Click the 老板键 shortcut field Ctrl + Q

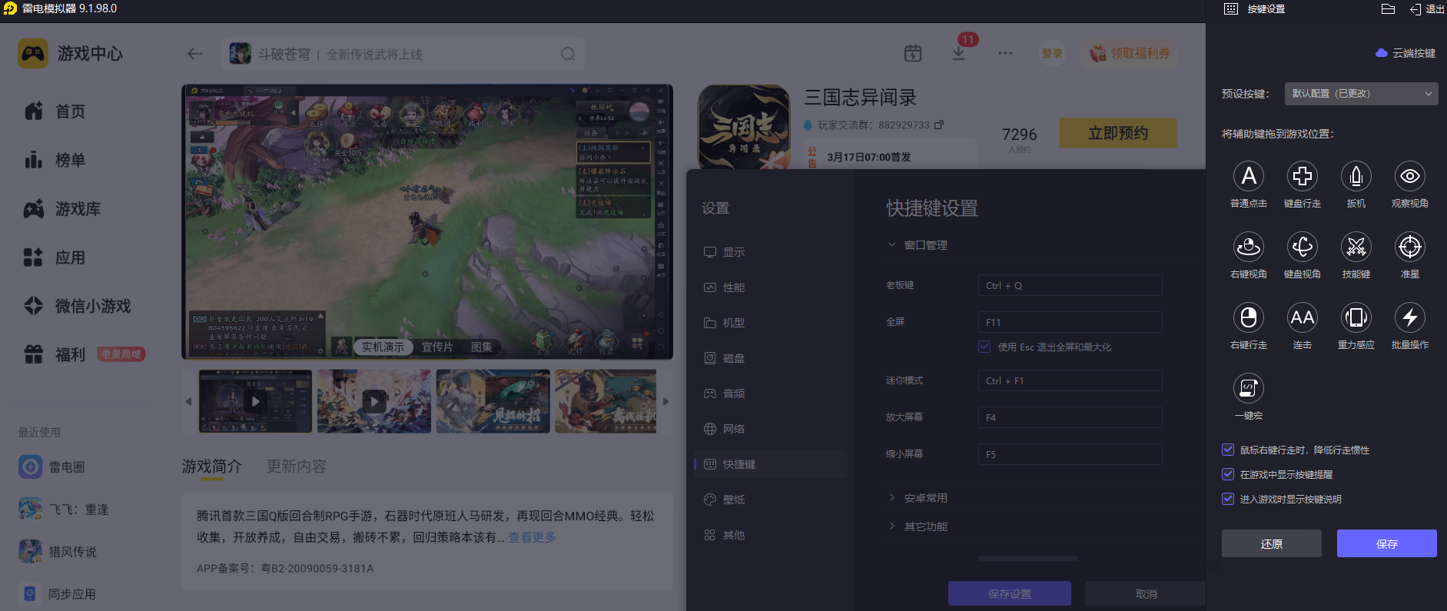tap(1070, 285)
